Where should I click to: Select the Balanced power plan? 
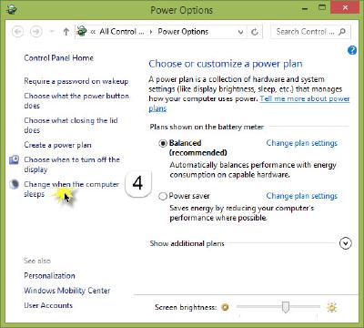163,143
